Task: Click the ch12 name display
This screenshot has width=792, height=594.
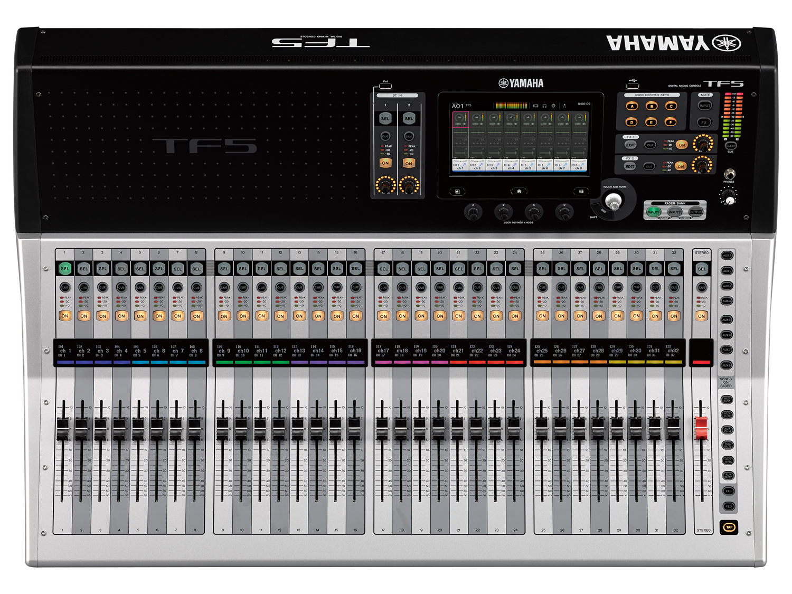Action: coord(280,351)
